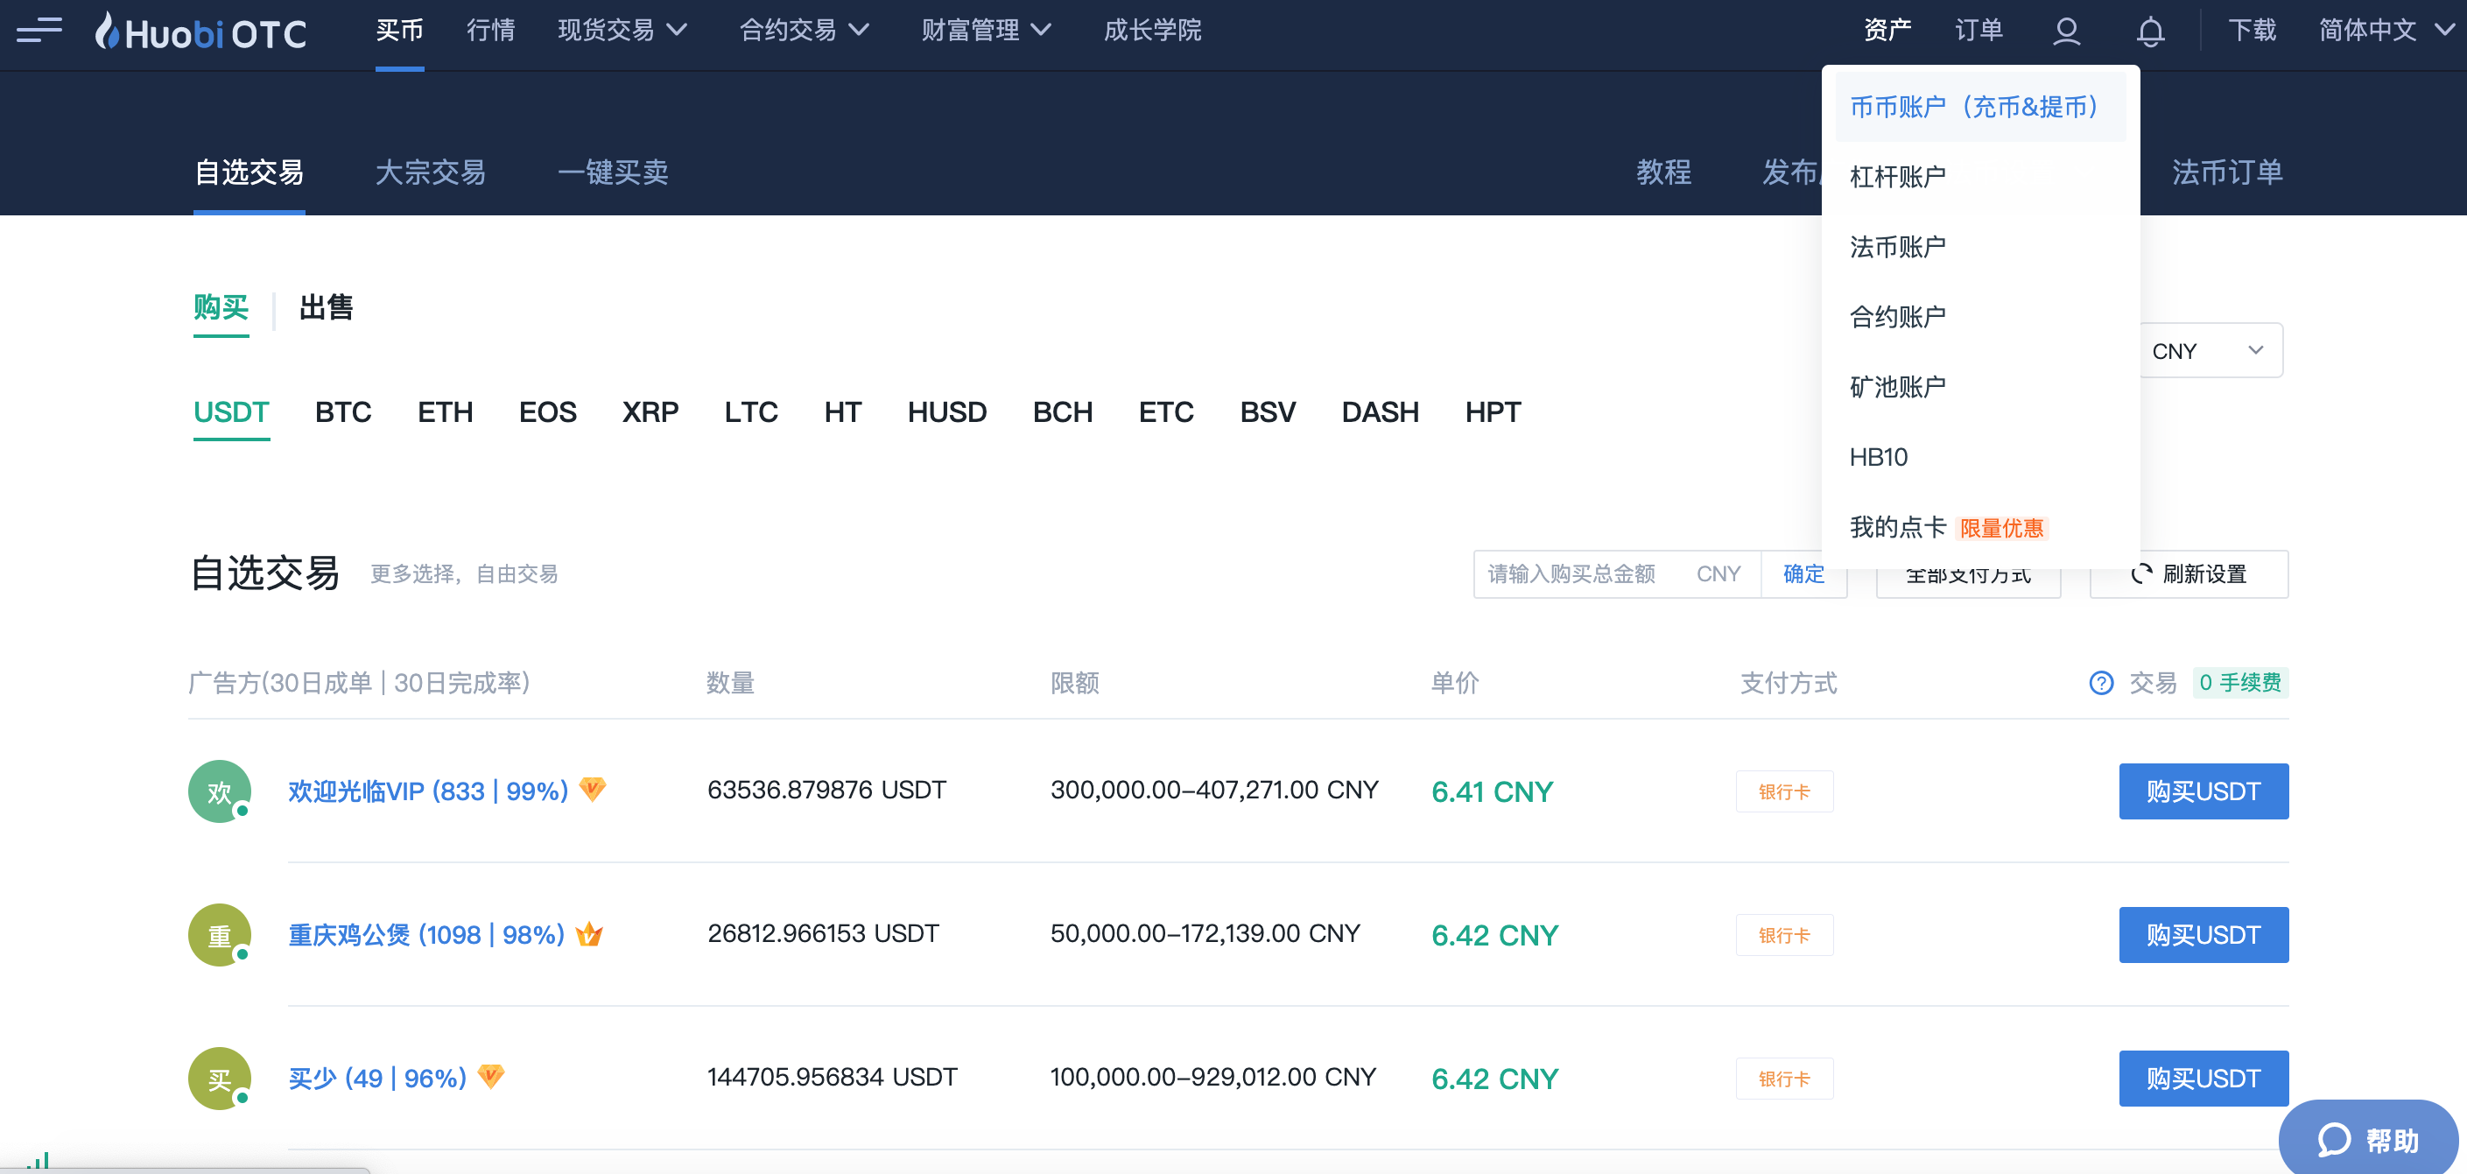
Task: Choose the XRP coin tab
Action: [650, 412]
